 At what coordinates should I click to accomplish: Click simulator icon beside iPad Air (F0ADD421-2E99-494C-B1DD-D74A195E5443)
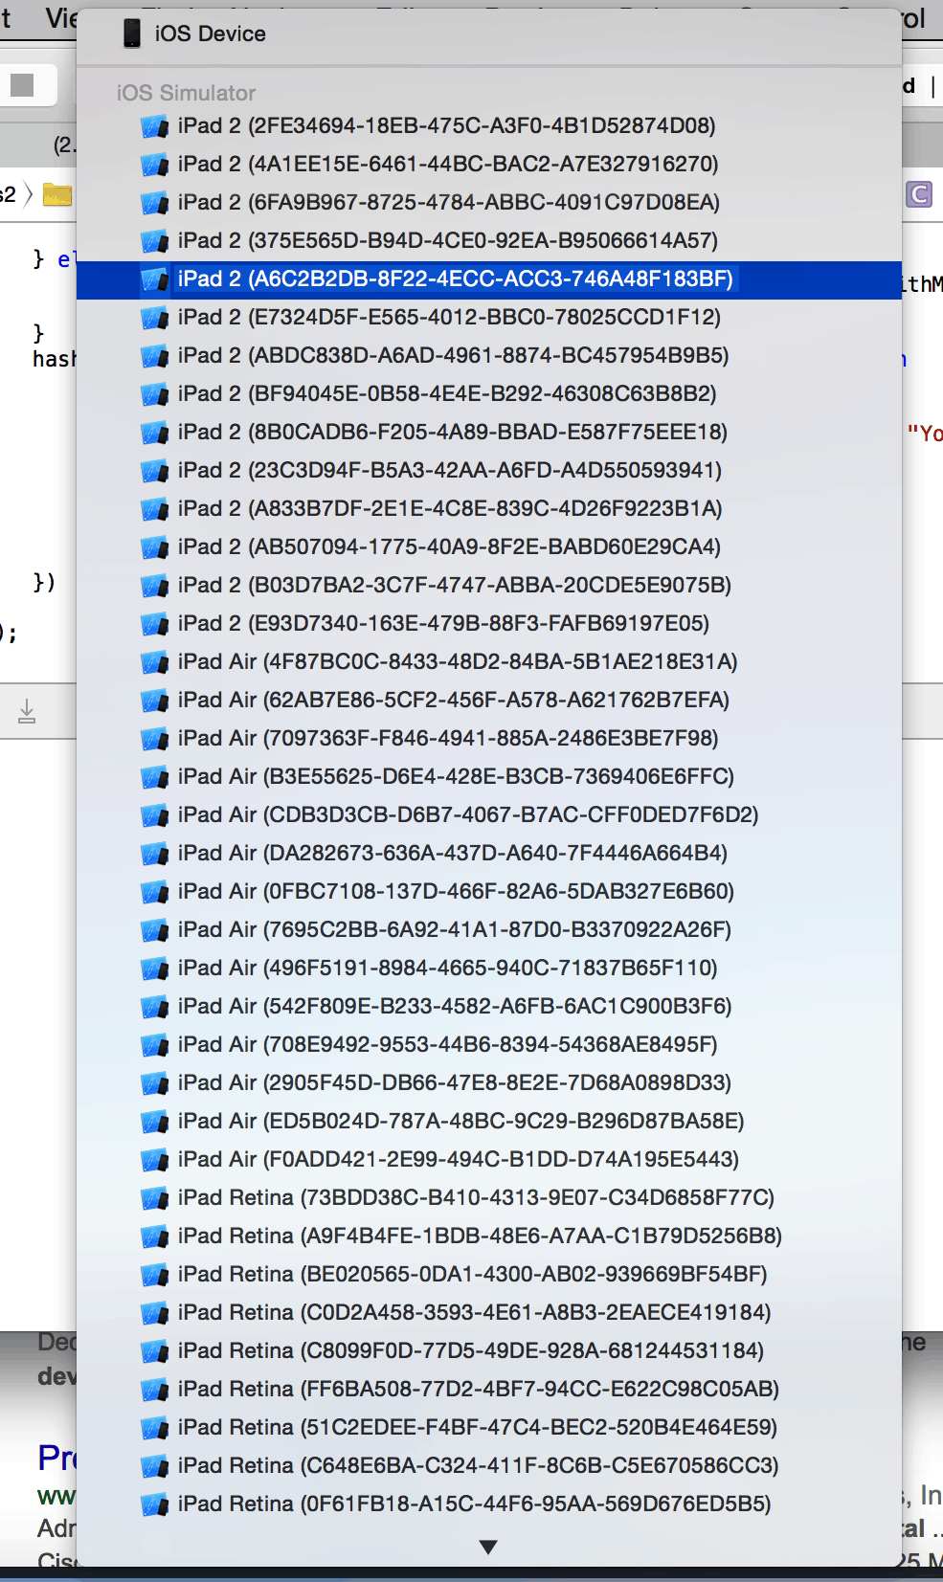(155, 1160)
